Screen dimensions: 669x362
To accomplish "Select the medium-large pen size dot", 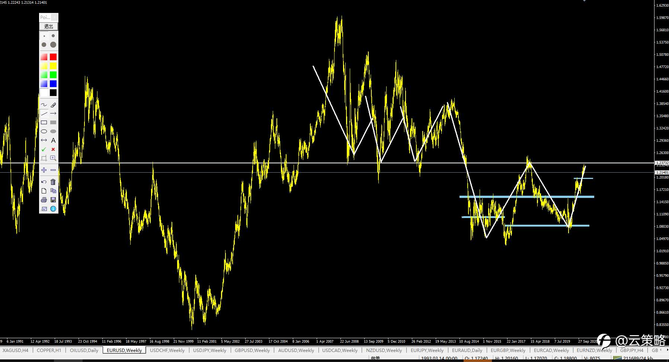I will [44, 45].
